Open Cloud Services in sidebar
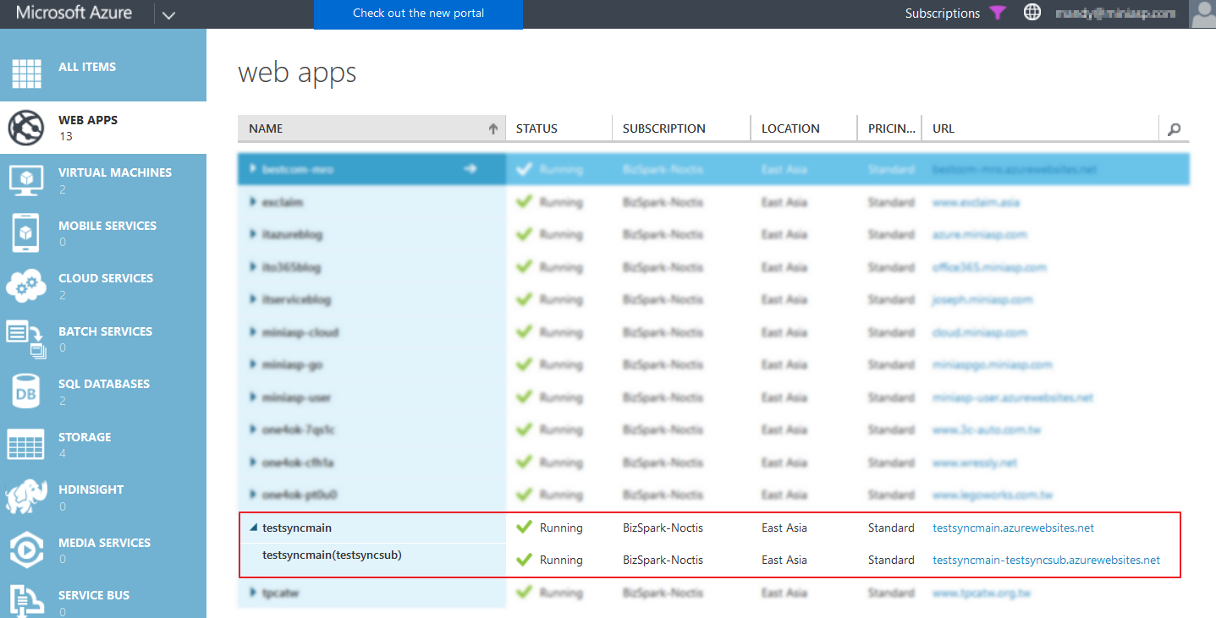The image size is (1216, 618). (103, 286)
